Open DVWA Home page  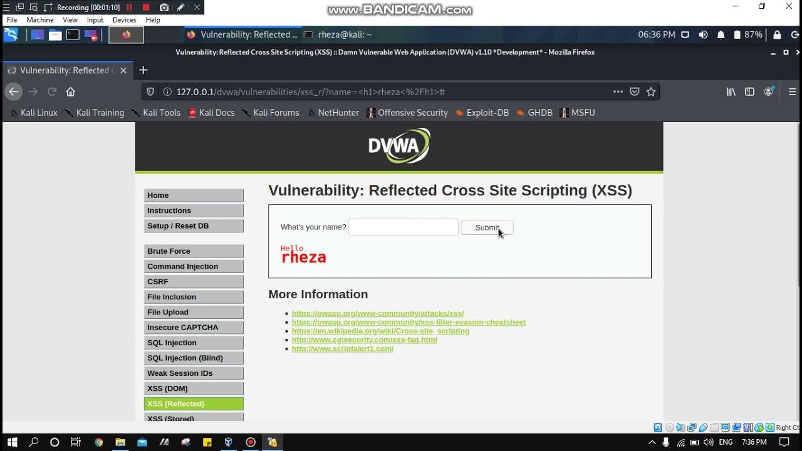coord(194,195)
